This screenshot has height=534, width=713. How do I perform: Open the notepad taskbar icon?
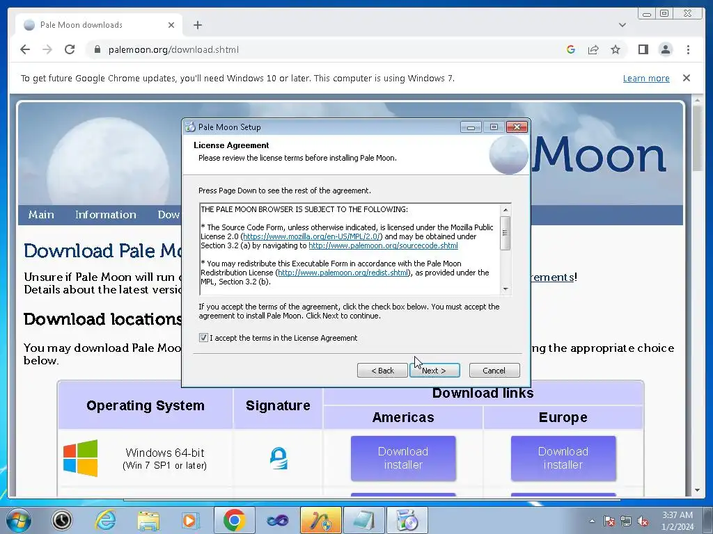363,520
